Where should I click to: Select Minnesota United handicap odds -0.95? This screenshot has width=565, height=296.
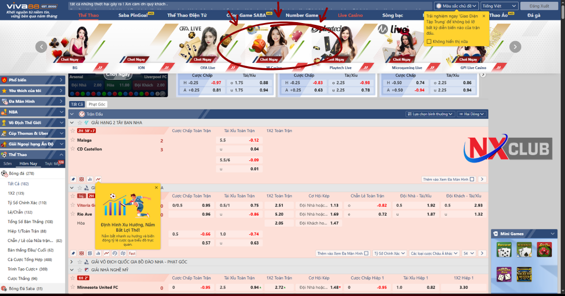(191, 287)
